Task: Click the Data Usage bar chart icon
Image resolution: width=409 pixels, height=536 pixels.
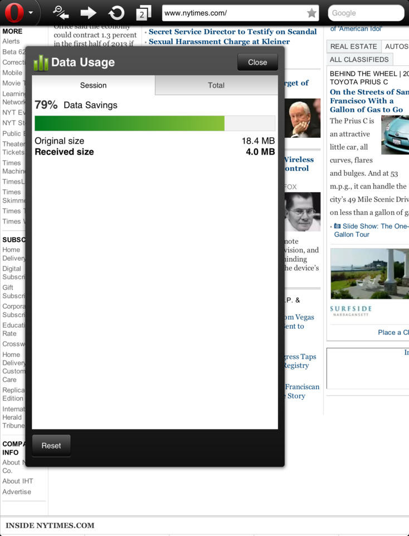Action: click(x=41, y=63)
